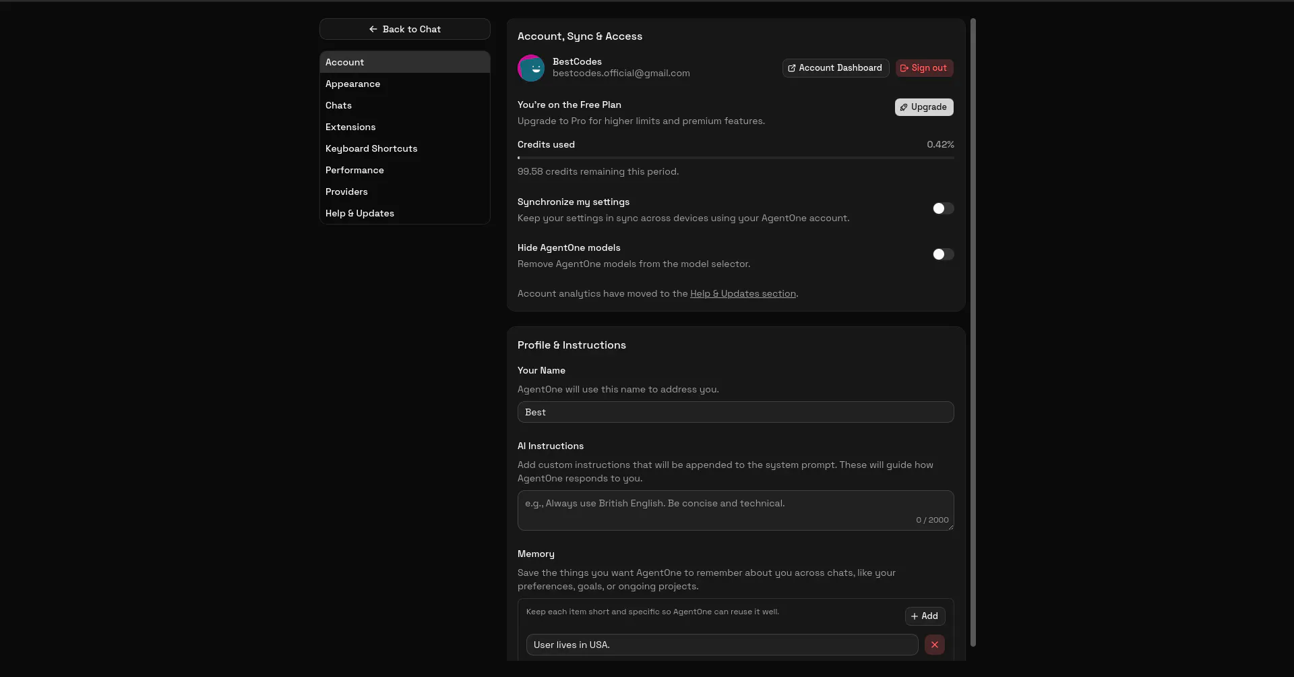Follow the Help & Updates section link
The width and height of the screenshot is (1294, 677).
pyautogui.click(x=743, y=294)
